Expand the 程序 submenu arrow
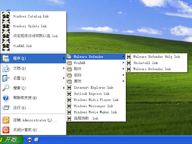The image size is (192, 144). tap(64, 58)
